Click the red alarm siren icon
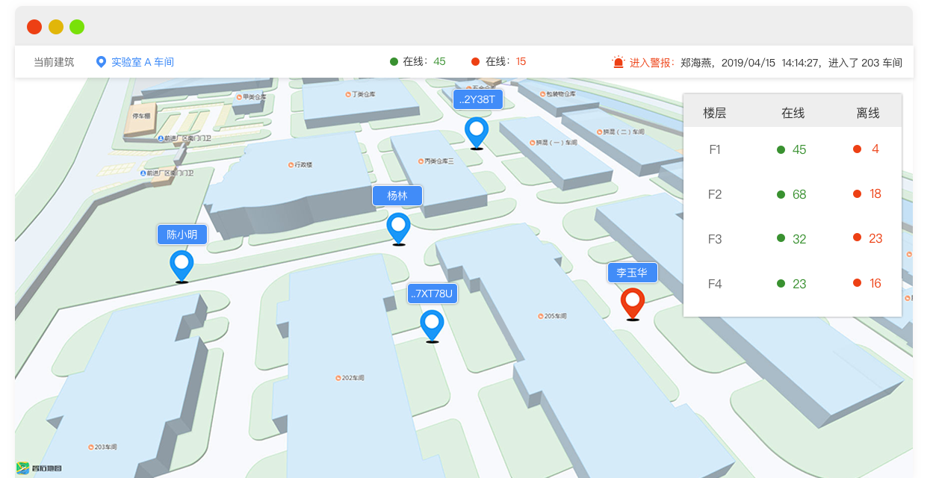The height and width of the screenshot is (478, 933). click(618, 62)
